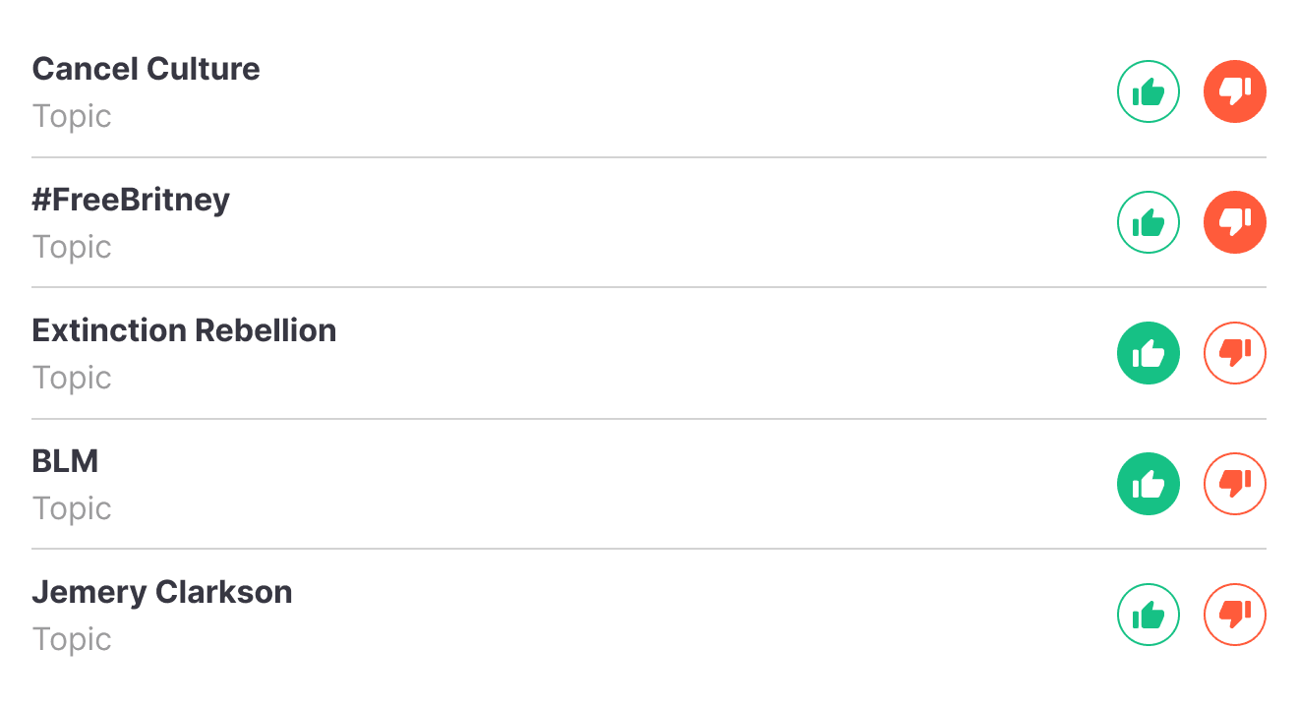Dislike the Extinction Rebellion topic

coord(1234,354)
